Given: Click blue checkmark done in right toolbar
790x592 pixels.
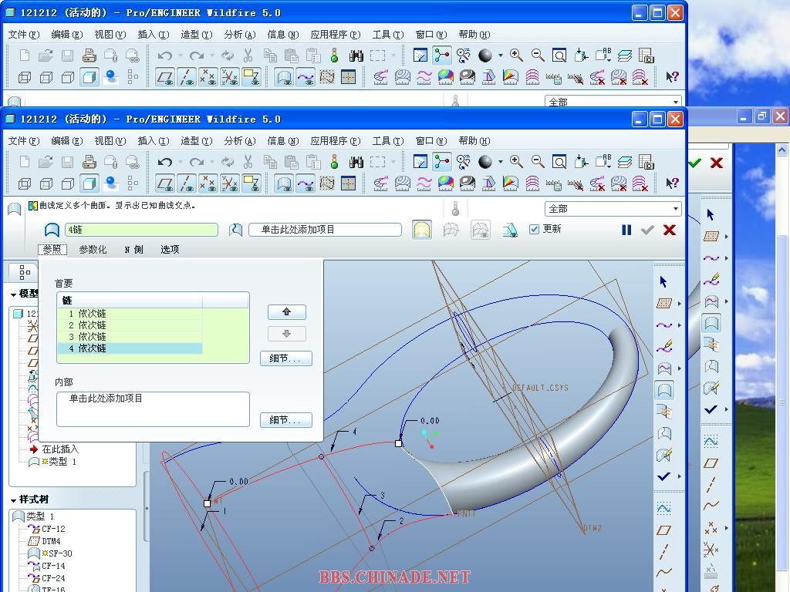Looking at the screenshot, I should coord(664,476).
